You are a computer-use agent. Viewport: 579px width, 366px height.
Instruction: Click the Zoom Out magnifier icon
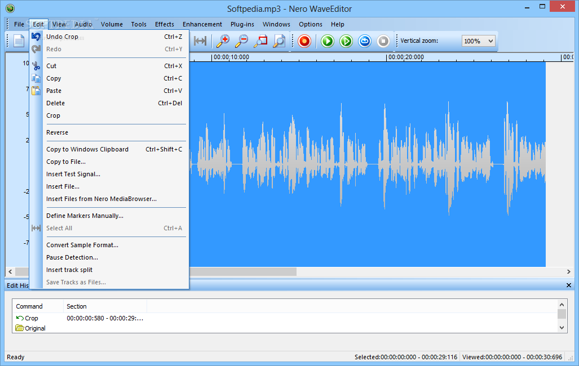(x=242, y=41)
